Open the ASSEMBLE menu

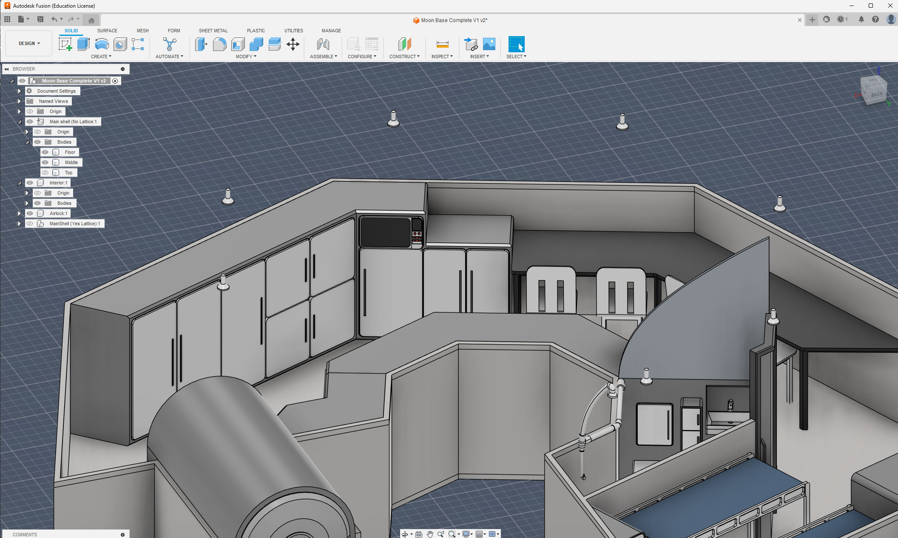click(x=324, y=57)
